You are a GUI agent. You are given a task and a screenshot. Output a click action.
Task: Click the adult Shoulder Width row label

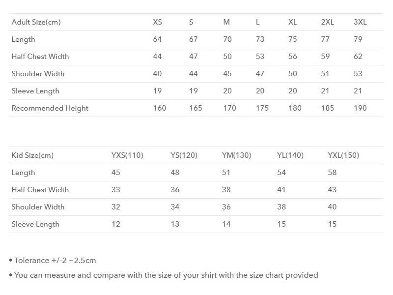point(38,74)
